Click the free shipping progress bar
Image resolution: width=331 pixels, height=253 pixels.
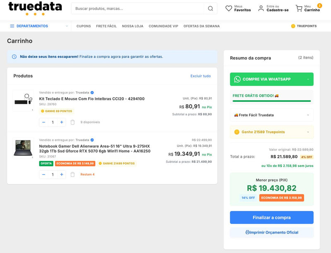(x=271, y=100)
